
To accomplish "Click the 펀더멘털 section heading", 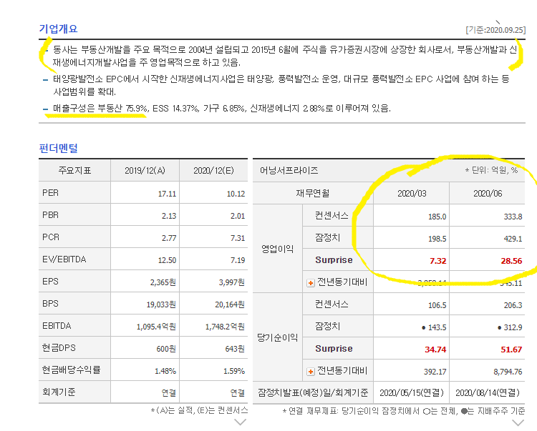I will 58,148.
